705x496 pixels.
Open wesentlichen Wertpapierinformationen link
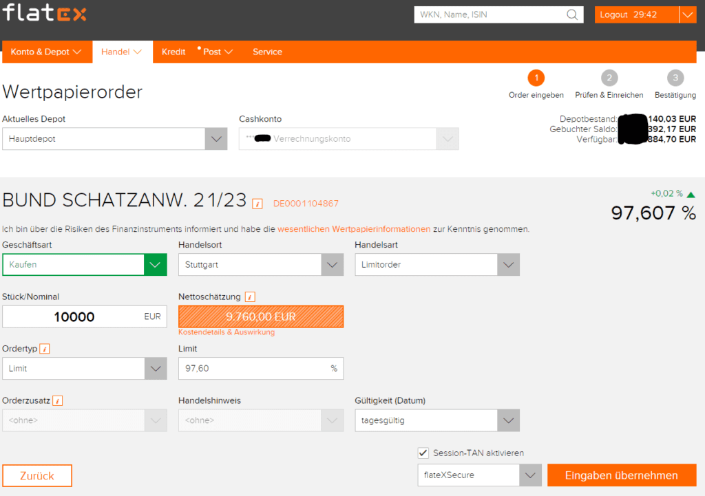point(354,229)
